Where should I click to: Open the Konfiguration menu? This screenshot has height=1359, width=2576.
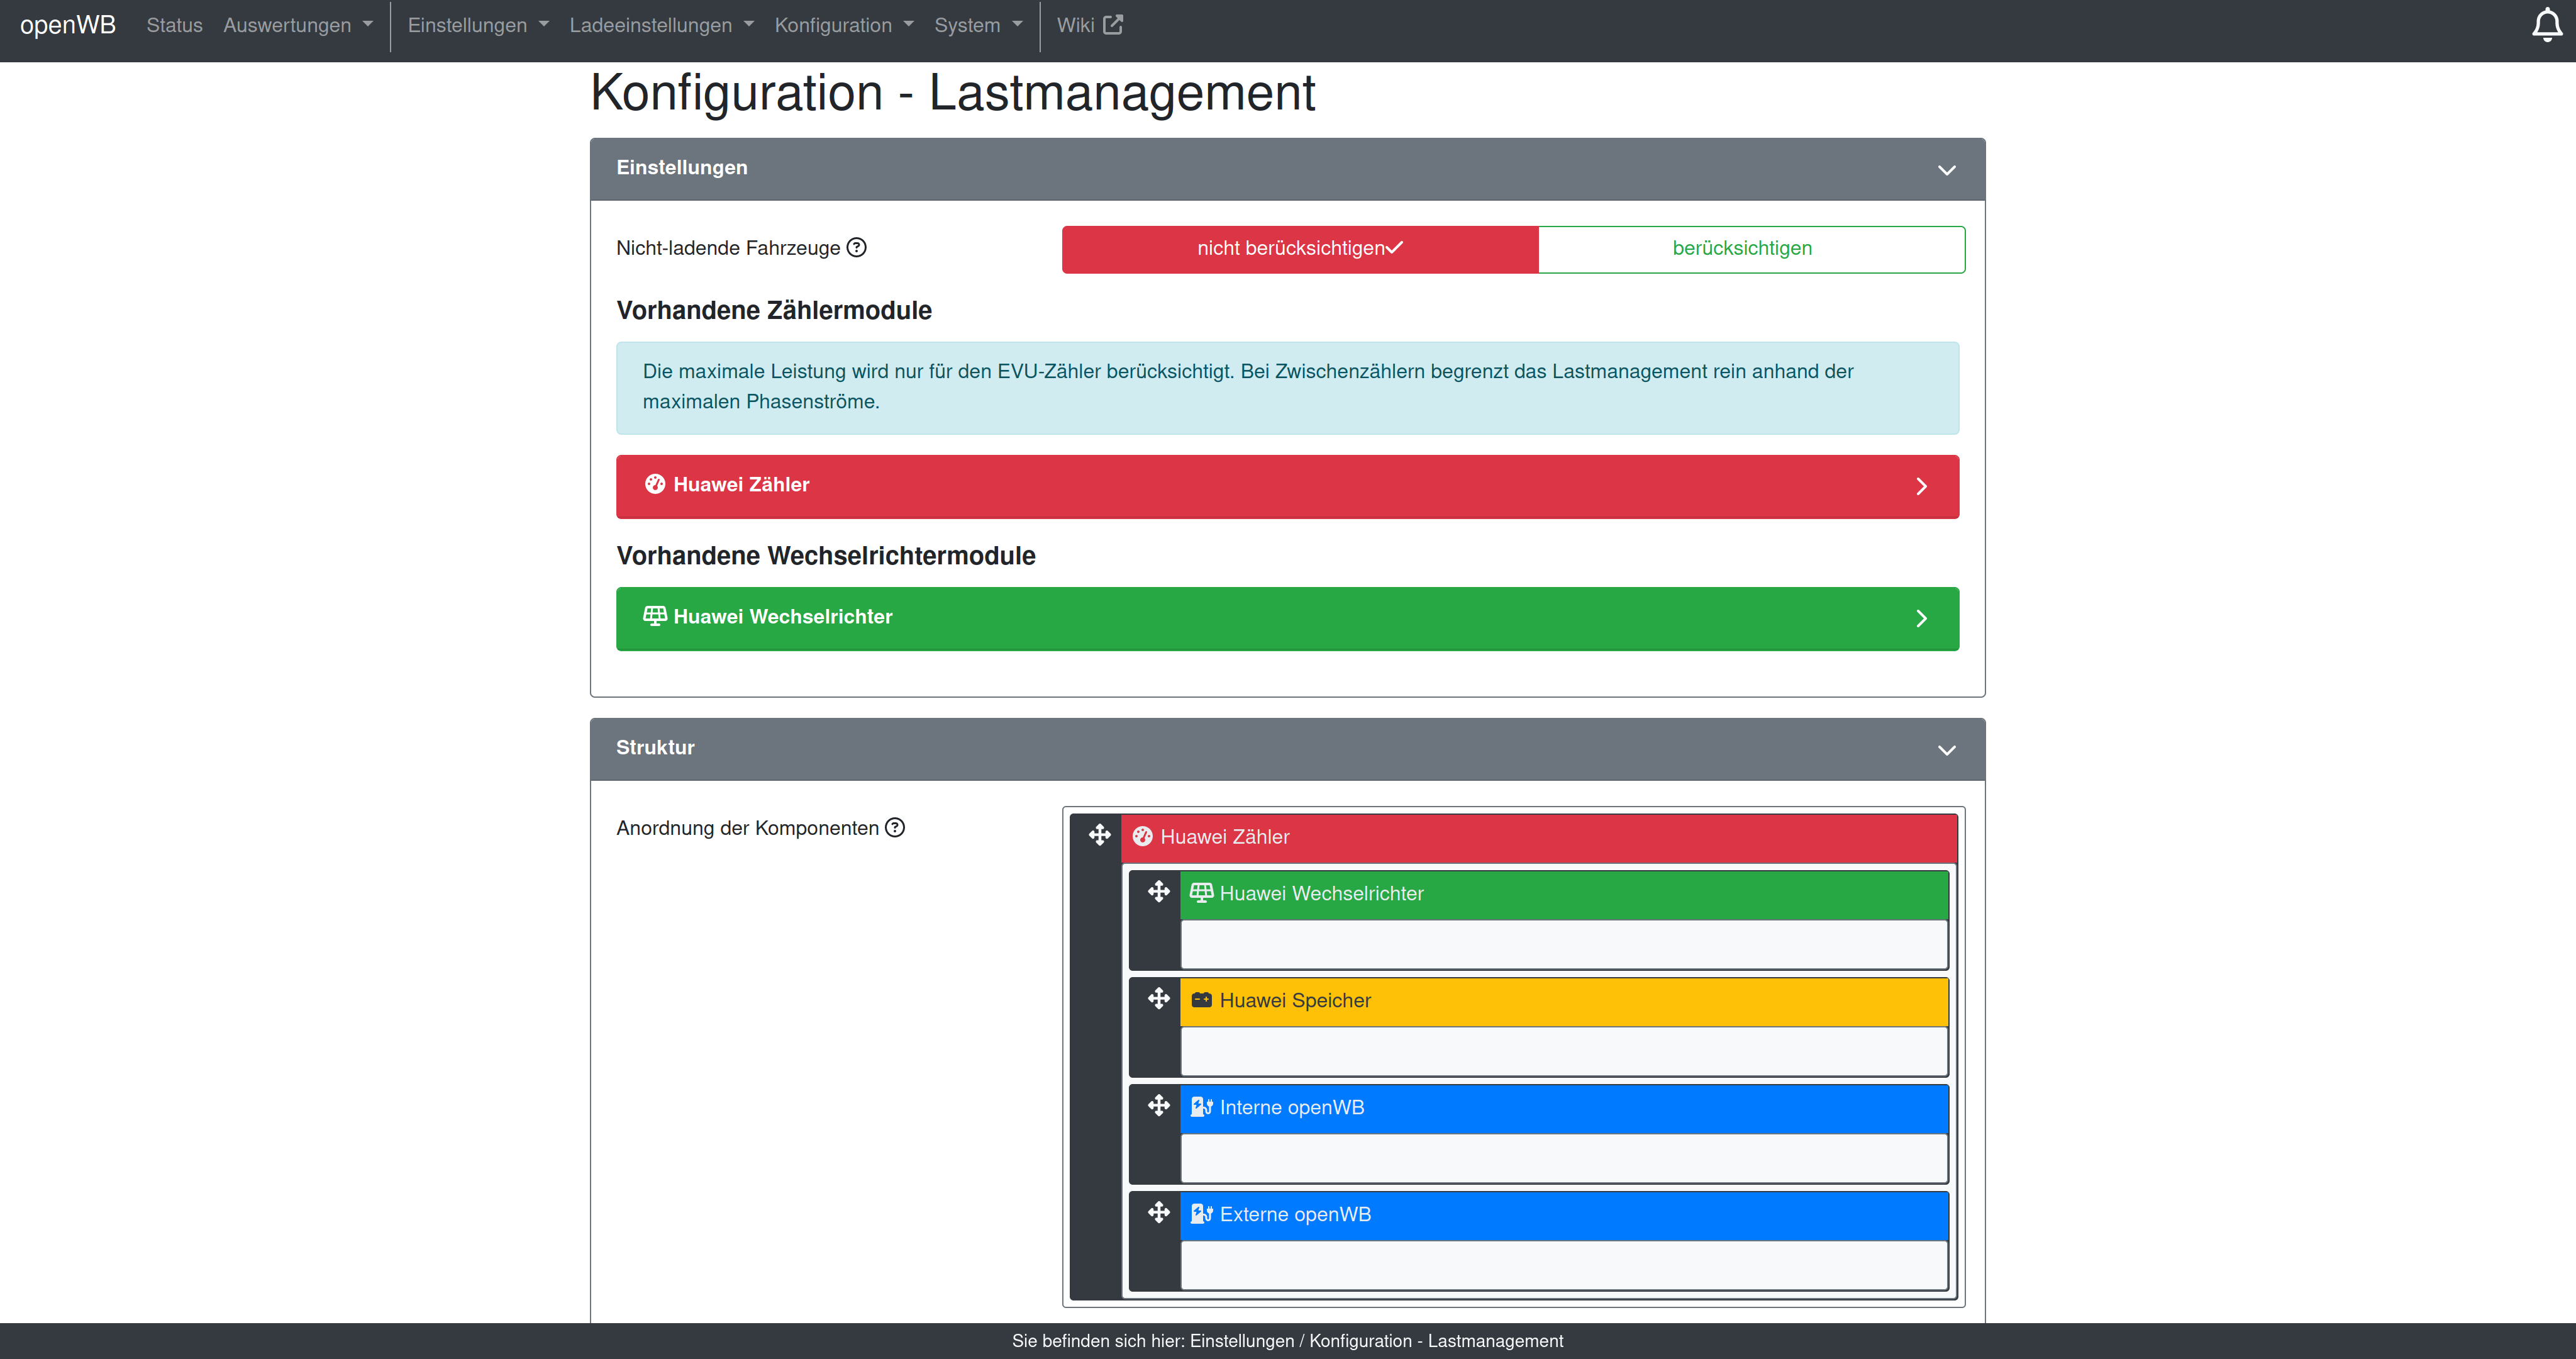coord(843,26)
